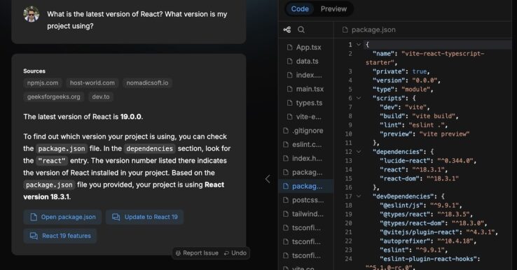Click the chat icon on React 19 features

click(34, 236)
